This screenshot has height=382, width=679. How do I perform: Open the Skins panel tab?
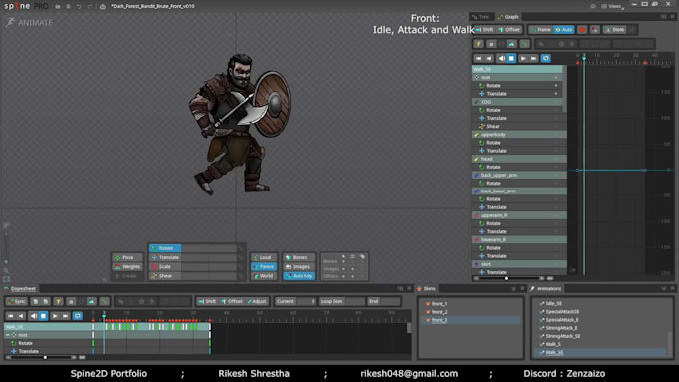point(427,288)
